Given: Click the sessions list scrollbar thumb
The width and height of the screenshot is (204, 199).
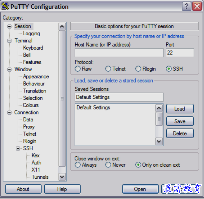Looking at the screenshot, I should (x=159, y=119).
